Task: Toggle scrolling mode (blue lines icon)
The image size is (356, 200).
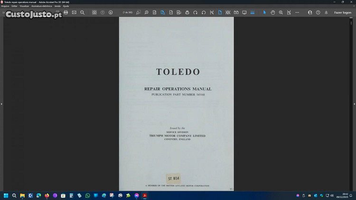Action: pos(253,12)
